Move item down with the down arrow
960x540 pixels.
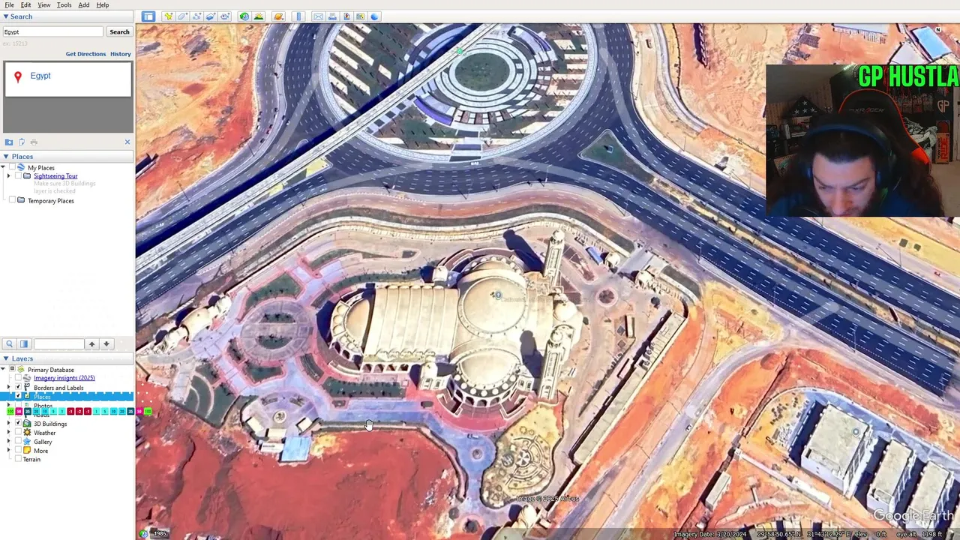tap(106, 343)
